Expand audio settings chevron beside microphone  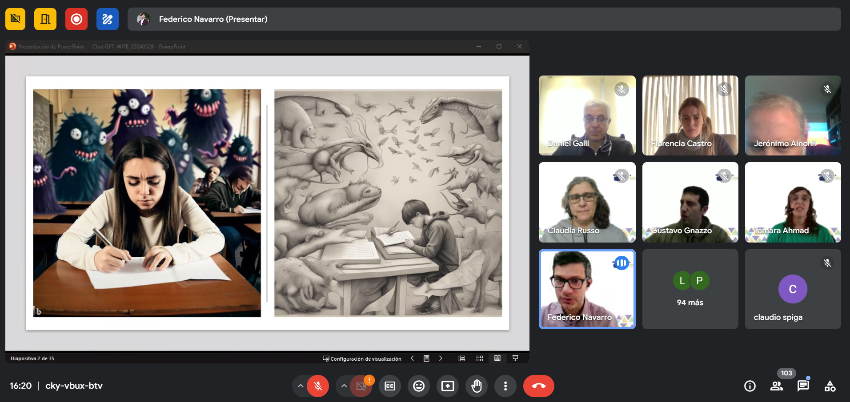pyautogui.click(x=301, y=386)
